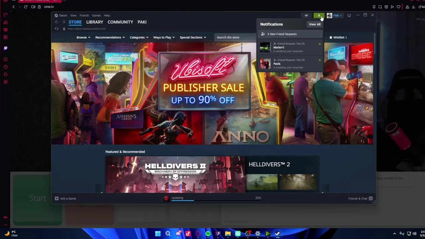Viewport: 425px width, 239px height.
Task: Switch to the COMMUNITY tab
Action: click(x=120, y=22)
